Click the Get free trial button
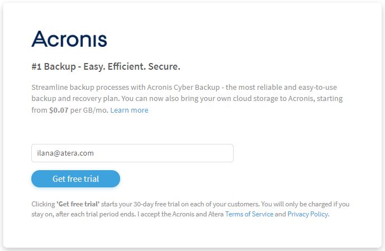Image resolution: width=385 pixels, height=251 pixels. point(75,178)
